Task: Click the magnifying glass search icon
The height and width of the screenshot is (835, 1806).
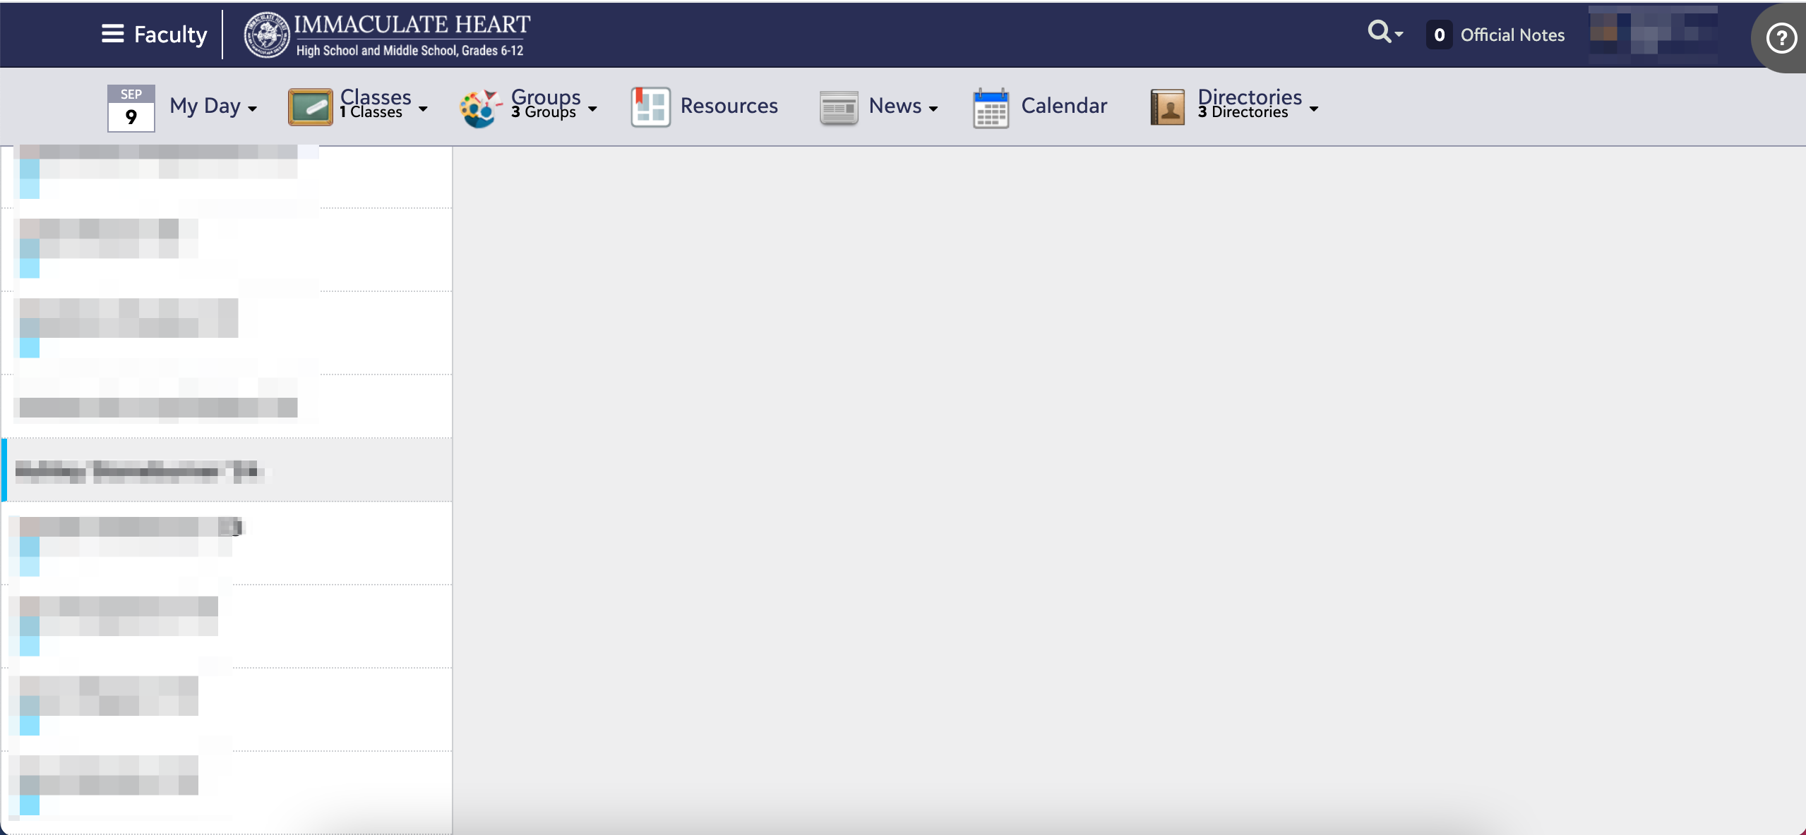Action: coord(1378,32)
